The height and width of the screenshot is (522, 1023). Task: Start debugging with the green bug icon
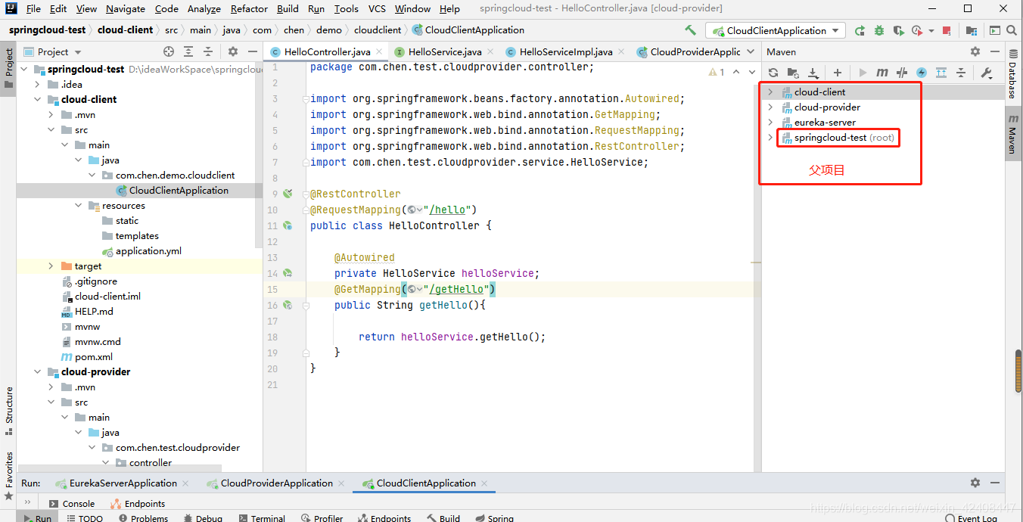click(878, 31)
